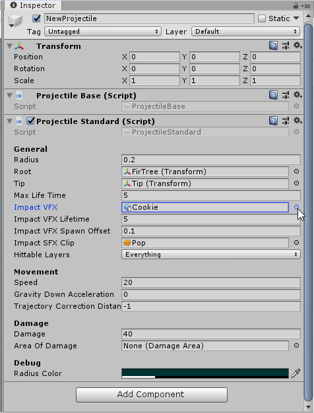Click Trajectory Correction Distance field showing -1
Image resolution: width=314 pixels, height=413 pixels.
211,306
